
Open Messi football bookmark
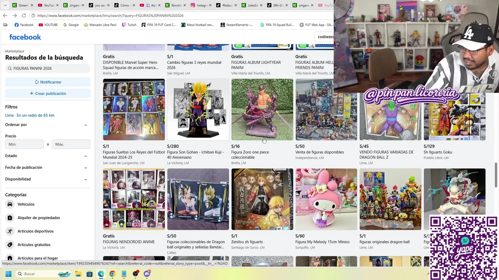[198, 25]
